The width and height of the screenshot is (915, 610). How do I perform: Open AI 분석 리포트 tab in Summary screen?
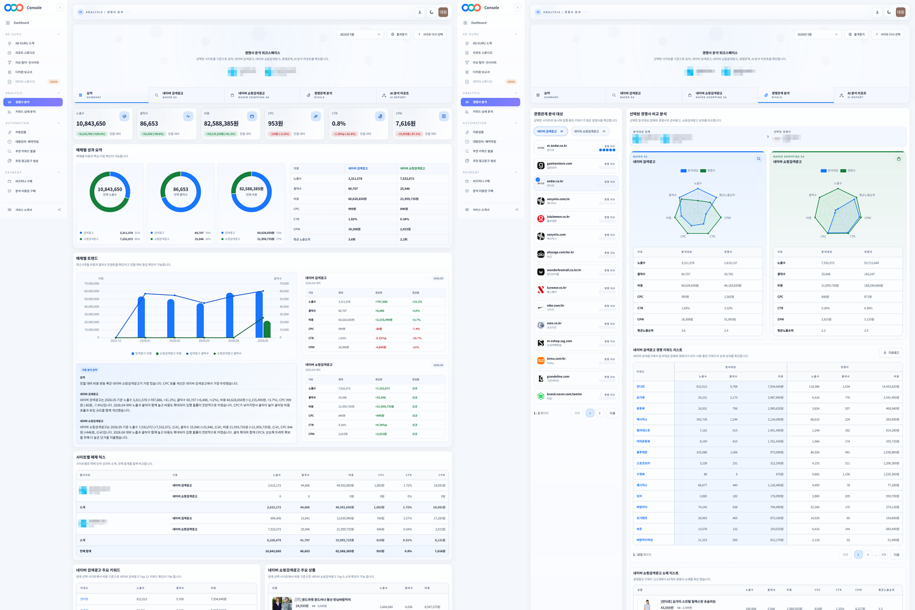click(x=414, y=95)
